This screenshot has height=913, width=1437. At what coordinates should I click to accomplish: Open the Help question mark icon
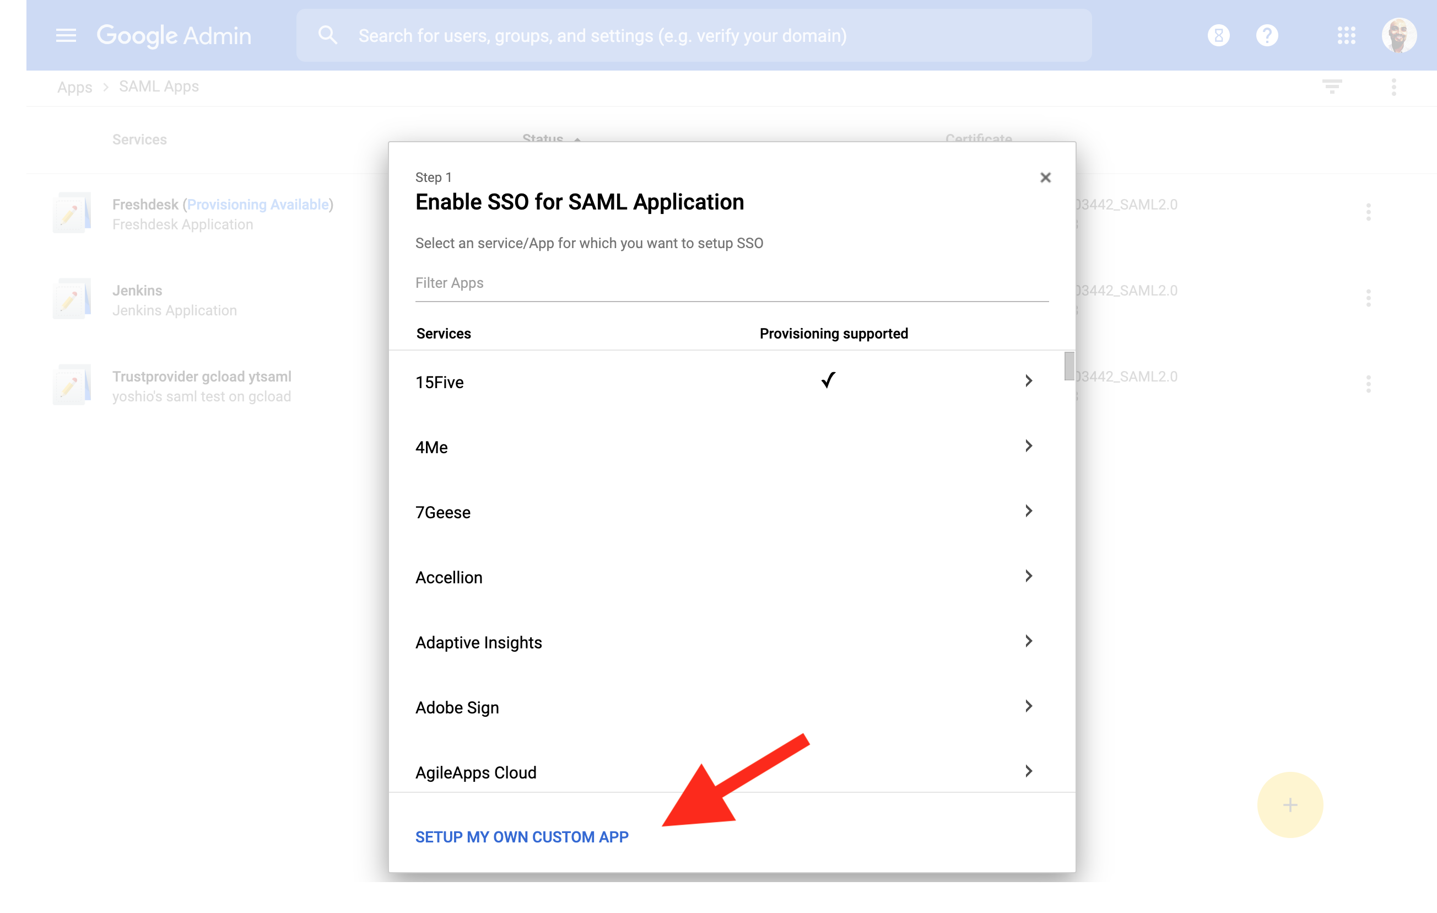[x=1266, y=36]
